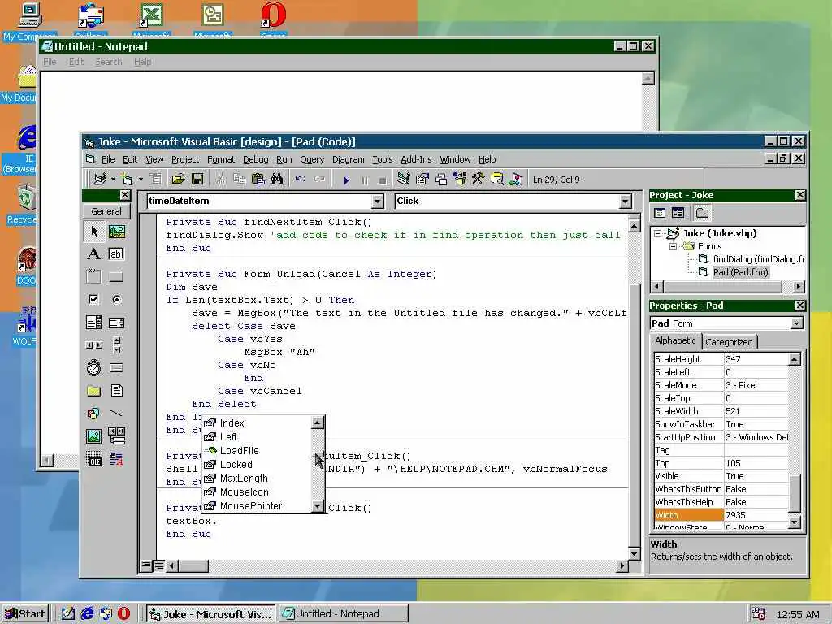
Task: Open the Add Project dropdown arrow
Action: click(x=113, y=180)
